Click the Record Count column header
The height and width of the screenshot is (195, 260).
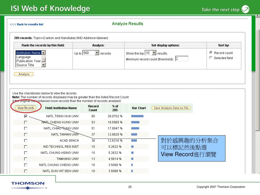click(93, 108)
